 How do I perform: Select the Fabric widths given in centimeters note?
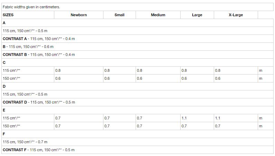[31, 7]
